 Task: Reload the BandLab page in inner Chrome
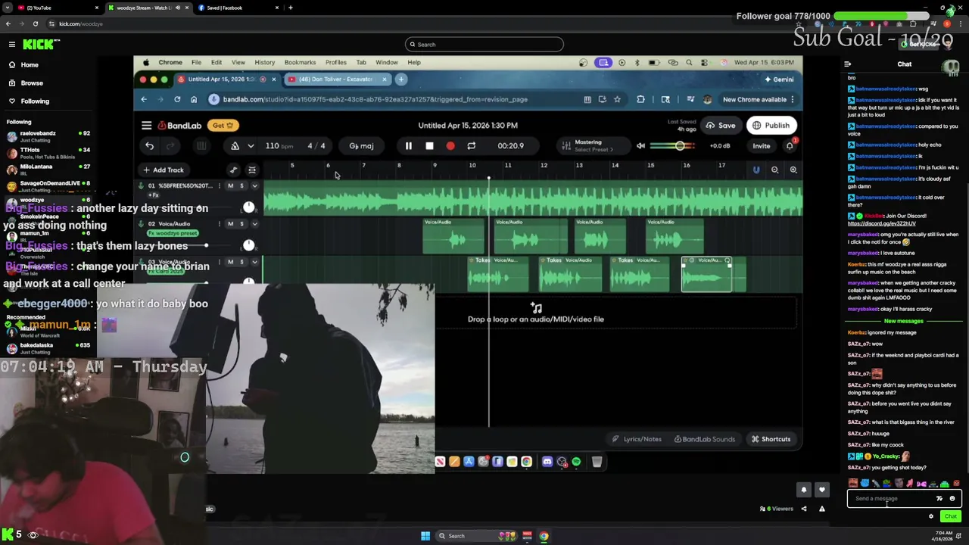pos(177,99)
